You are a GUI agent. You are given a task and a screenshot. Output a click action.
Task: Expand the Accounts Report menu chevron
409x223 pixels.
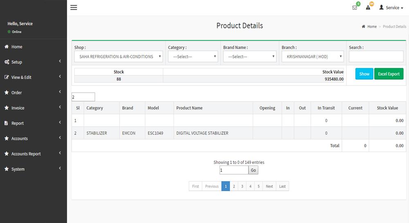tap(60, 153)
